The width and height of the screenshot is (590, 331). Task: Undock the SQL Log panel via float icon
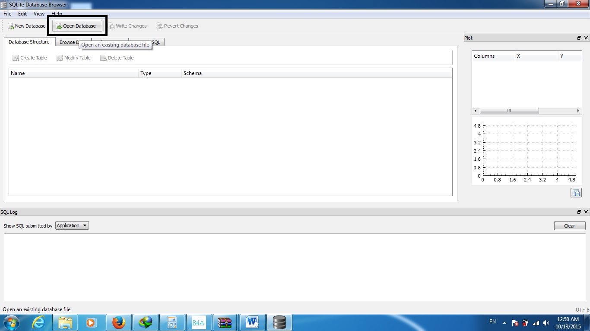(x=579, y=212)
